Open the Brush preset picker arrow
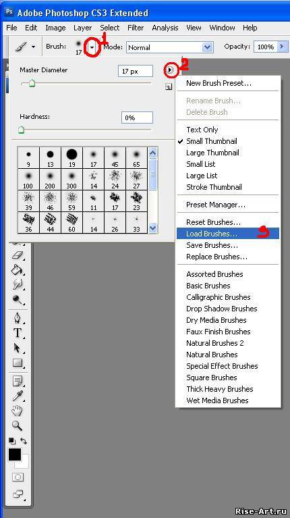 [92, 47]
